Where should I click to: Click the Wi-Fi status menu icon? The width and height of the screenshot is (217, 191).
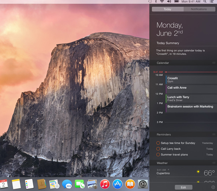tap(161, 2)
